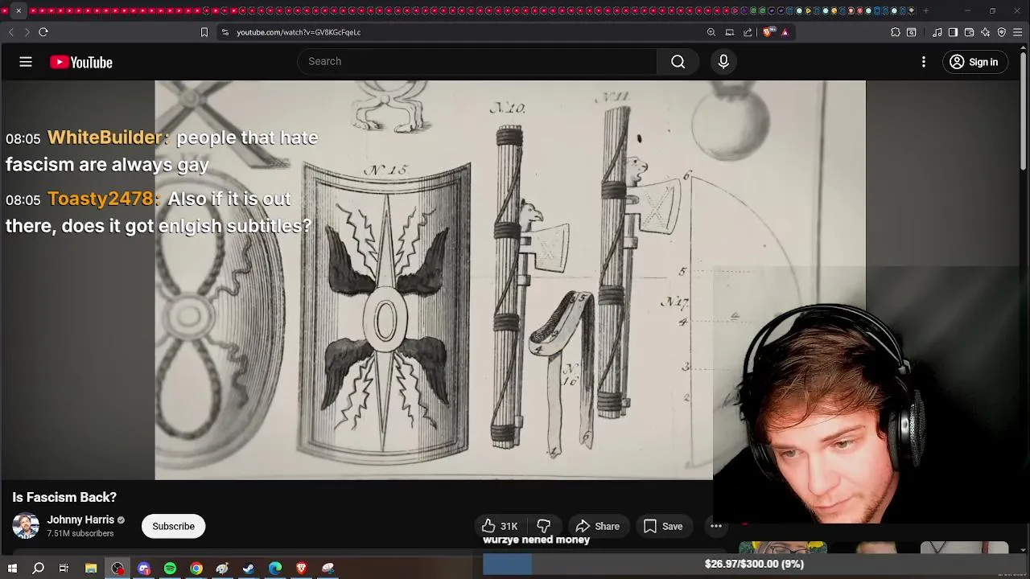Sign in to YouTube
The image size is (1030, 579).
pos(974,62)
